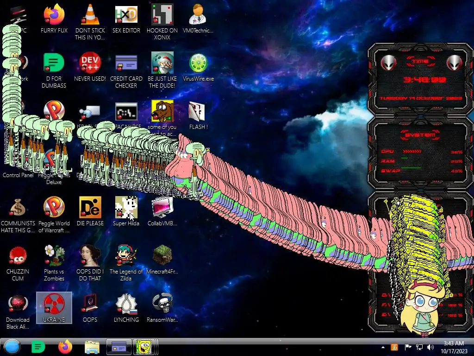Click the right alien head on the gadget
The height and width of the screenshot is (356, 474).
pyautogui.click(x=455, y=63)
